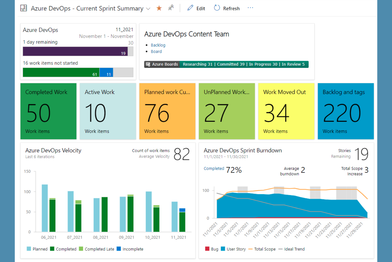Click the 09_2021 axis label

pyautogui.click(x=127, y=237)
